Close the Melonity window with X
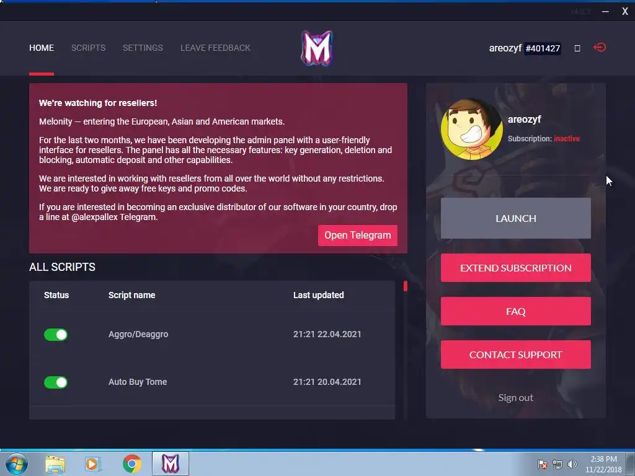Image resolution: width=635 pixels, height=476 pixels. coord(625,11)
